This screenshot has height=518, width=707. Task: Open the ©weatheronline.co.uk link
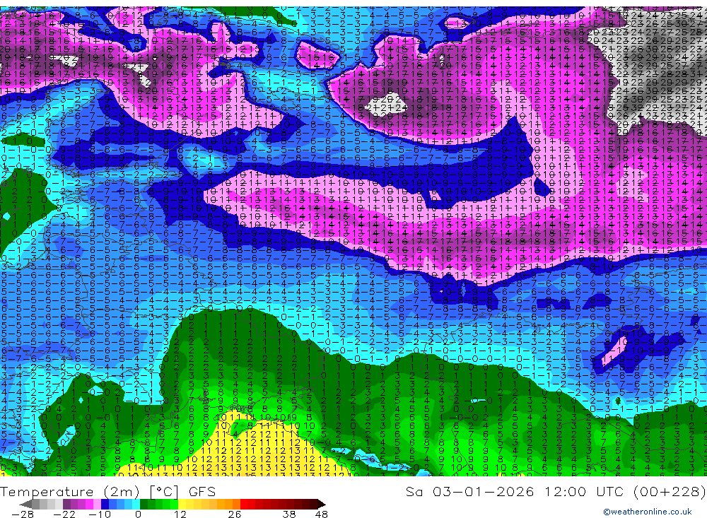(x=648, y=512)
